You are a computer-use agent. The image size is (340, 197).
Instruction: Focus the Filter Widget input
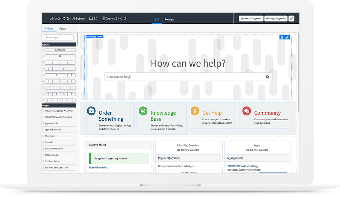[59, 38]
